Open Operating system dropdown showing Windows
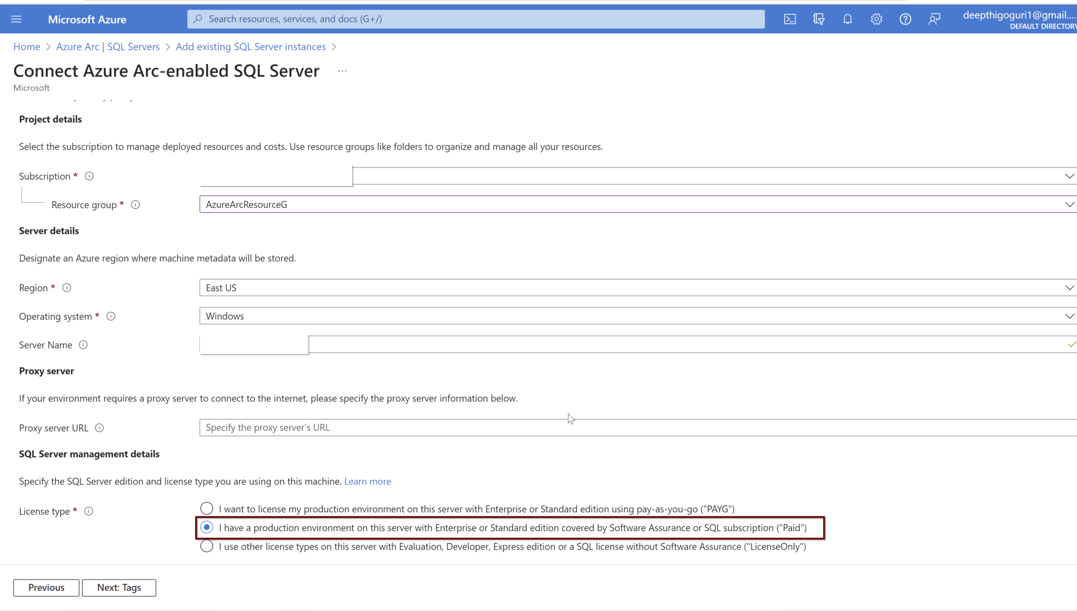The width and height of the screenshot is (1077, 611). [638, 316]
